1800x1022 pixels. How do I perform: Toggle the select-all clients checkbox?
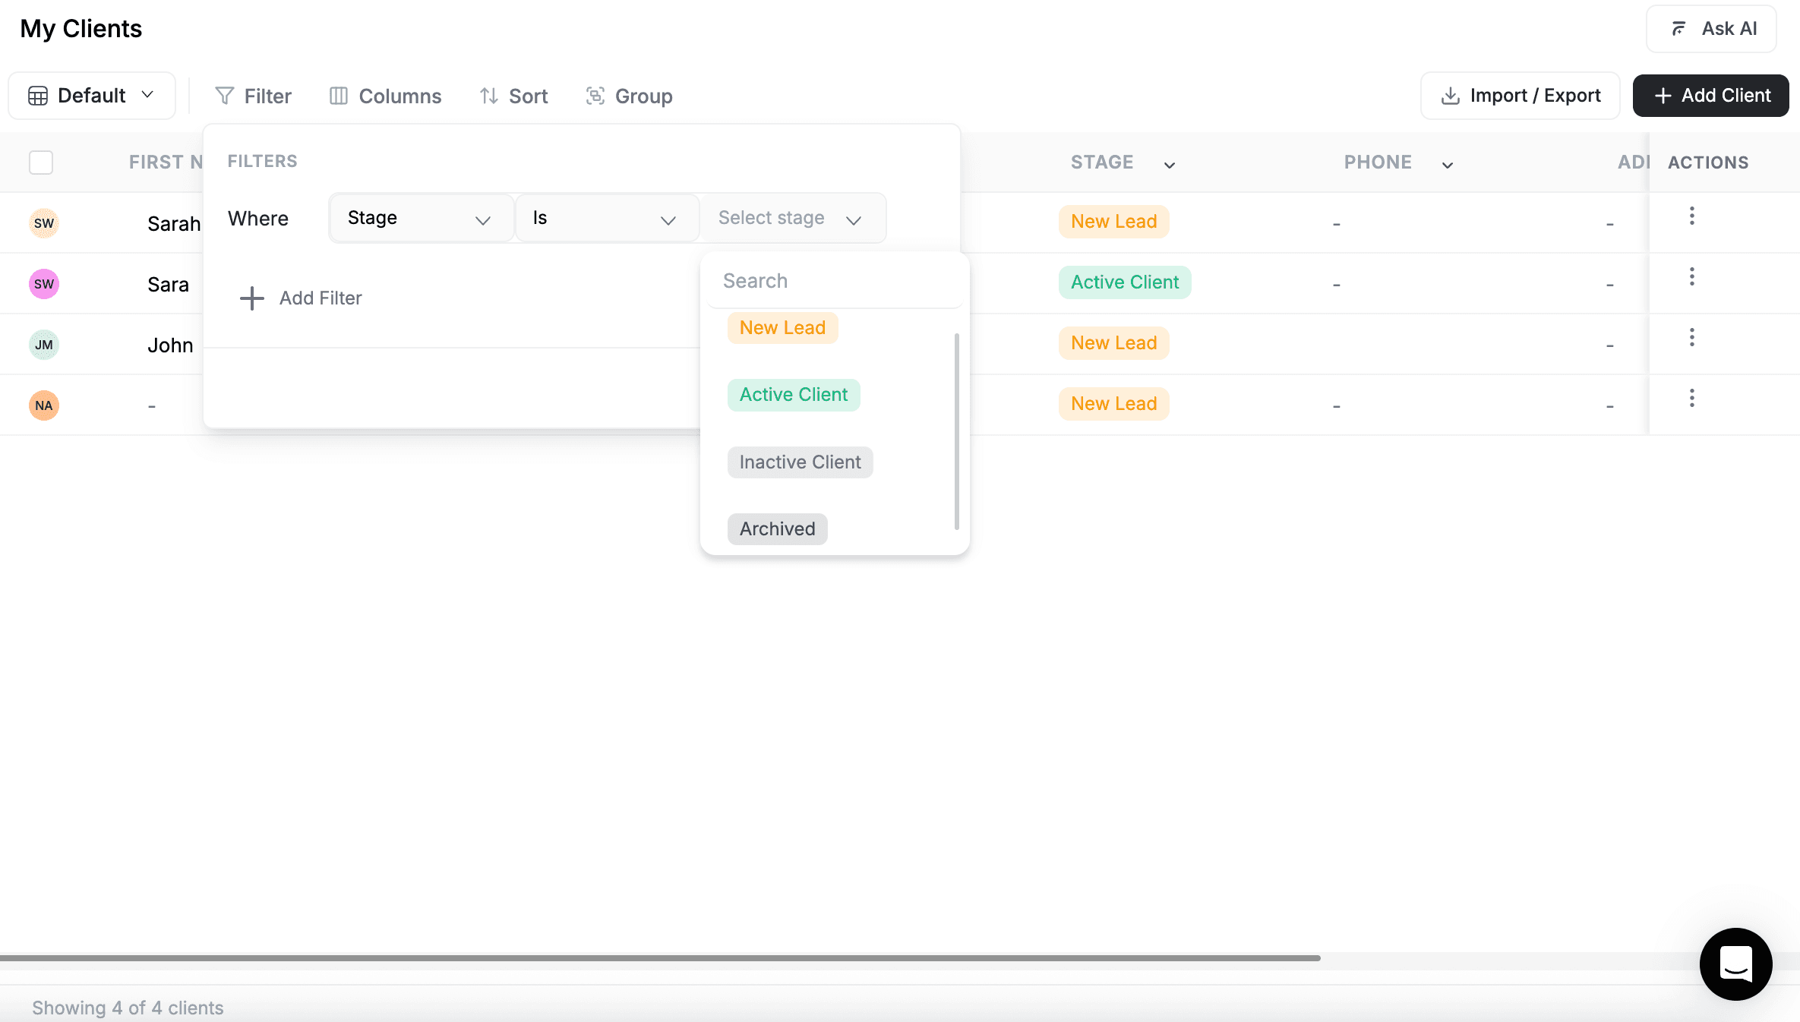41,162
